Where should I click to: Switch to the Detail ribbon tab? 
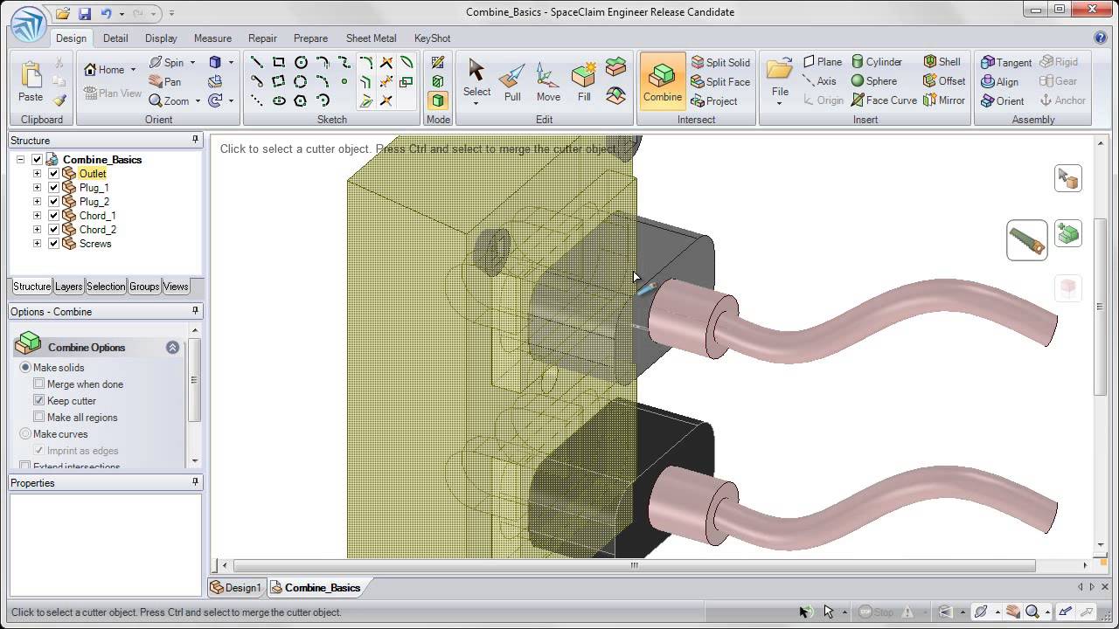[115, 38]
